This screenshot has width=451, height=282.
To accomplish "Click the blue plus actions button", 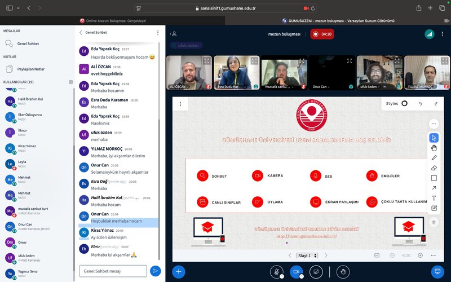I will coord(179,272).
